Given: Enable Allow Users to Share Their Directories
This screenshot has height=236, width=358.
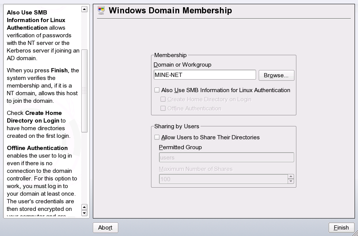Looking at the screenshot, I should pyautogui.click(x=157, y=137).
